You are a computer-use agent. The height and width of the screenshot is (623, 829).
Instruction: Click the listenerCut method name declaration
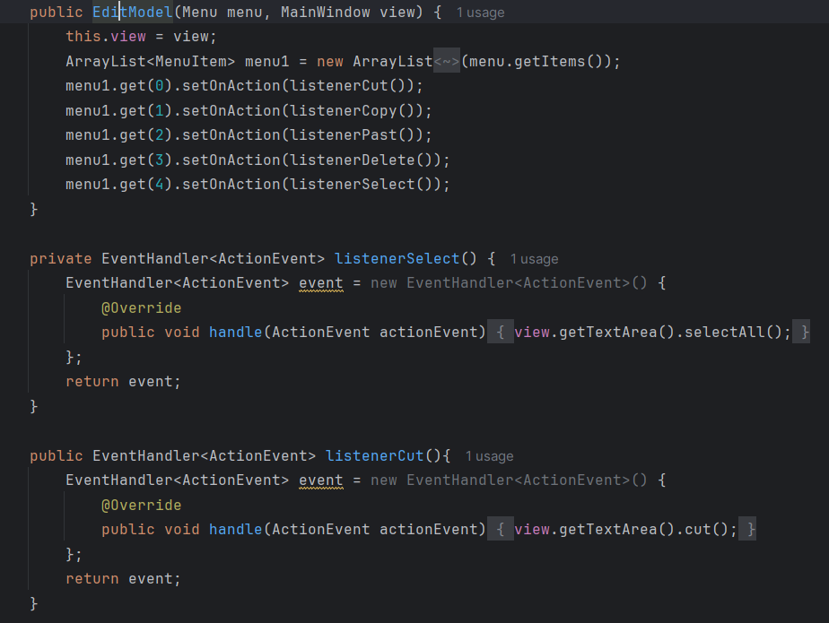[x=375, y=455]
